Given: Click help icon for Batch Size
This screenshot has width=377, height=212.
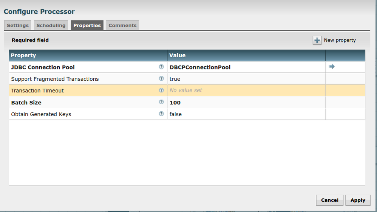Looking at the screenshot, I should pyautogui.click(x=161, y=102).
